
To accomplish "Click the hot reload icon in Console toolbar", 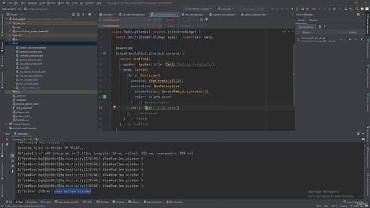I will [25, 139].
